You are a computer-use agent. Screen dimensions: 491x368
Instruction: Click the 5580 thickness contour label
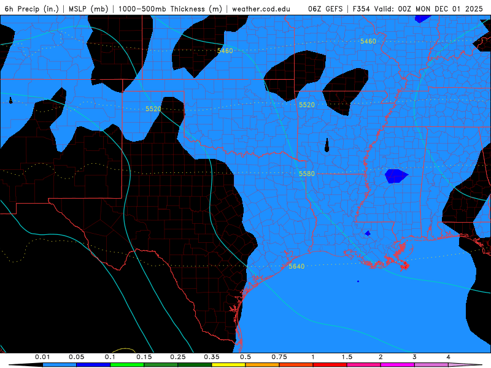[306, 174]
